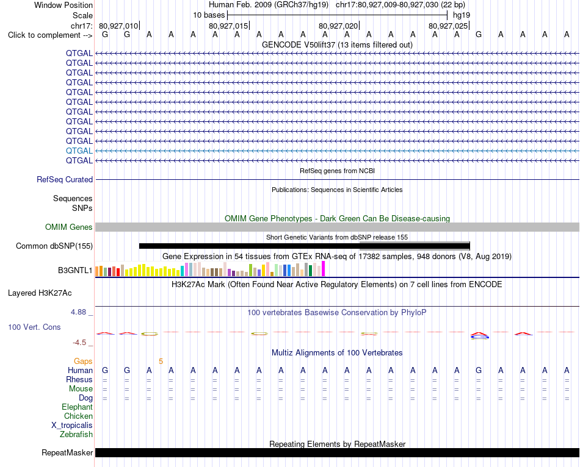The image size is (580, 467).
Task: Click the black dbSNP variant bar
Action: click(305, 246)
